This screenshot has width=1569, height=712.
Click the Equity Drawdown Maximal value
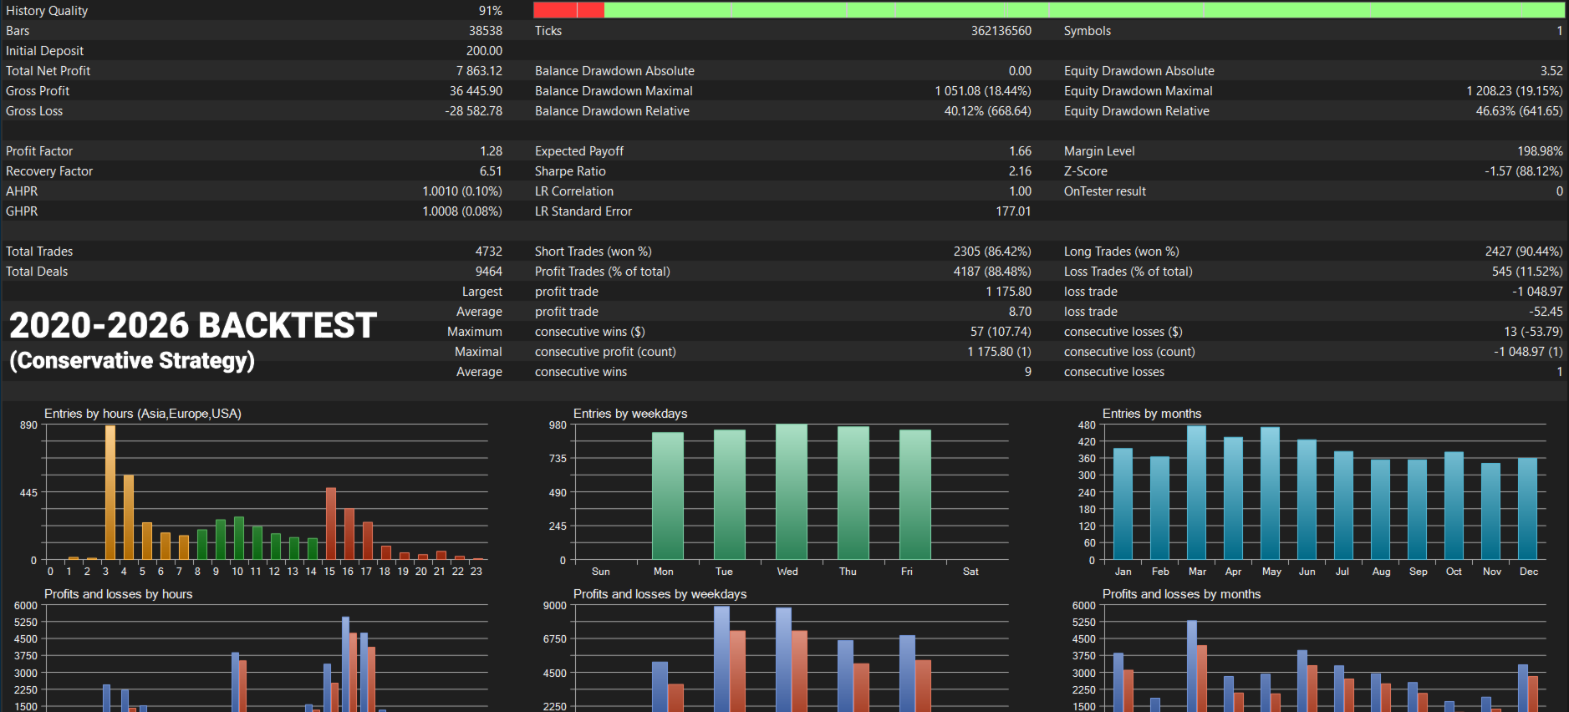tap(1514, 91)
